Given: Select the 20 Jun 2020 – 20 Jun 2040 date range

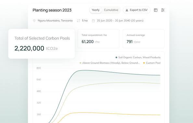Looking at the screenshot, I should coord(120,21).
